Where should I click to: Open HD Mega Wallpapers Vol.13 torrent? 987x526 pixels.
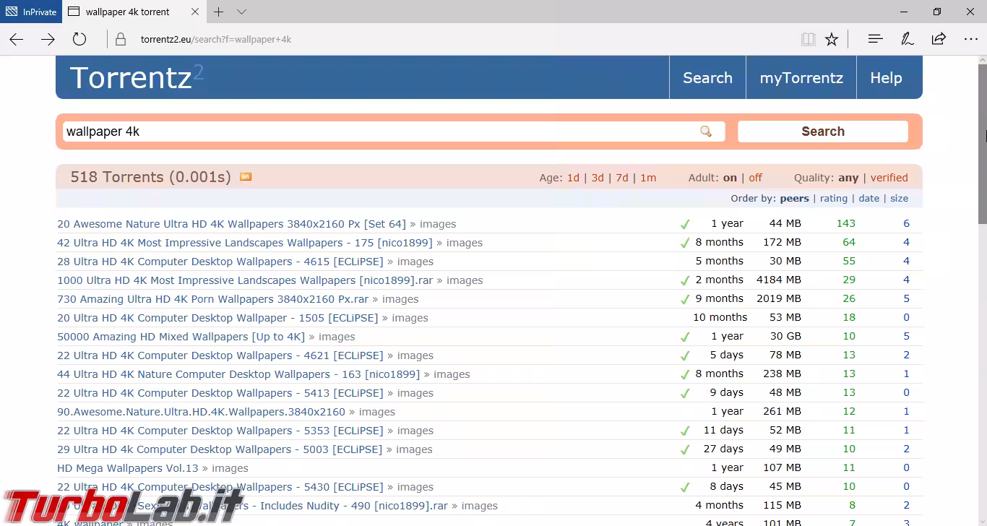tap(127, 468)
